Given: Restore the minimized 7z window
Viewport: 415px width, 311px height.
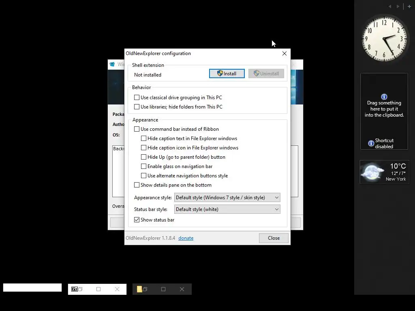Looking at the screenshot, I should click(81, 289).
